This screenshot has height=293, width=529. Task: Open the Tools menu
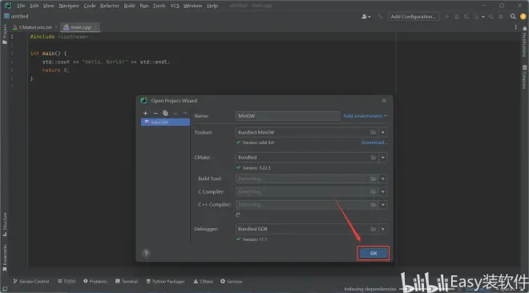(x=159, y=6)
